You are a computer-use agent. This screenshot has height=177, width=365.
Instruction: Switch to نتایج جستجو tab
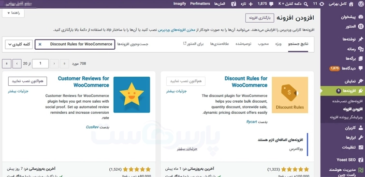[x=298, y=44]
